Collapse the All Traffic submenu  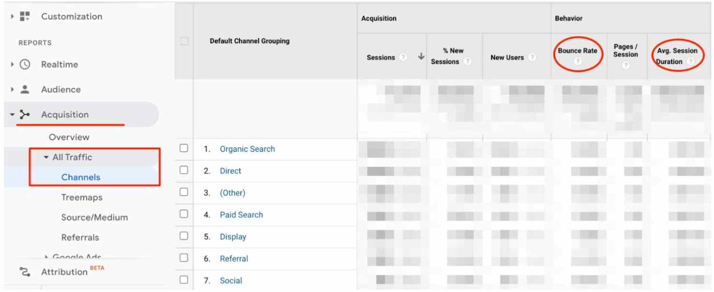pos(46,157)
